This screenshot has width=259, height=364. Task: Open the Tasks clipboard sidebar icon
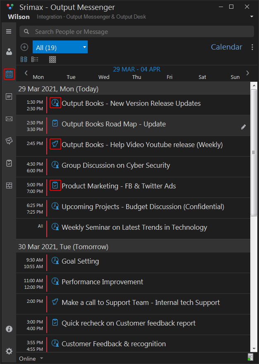(9, 163)
